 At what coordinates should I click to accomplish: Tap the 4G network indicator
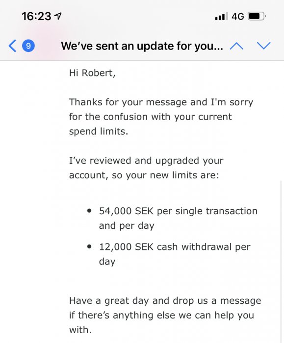tap(238, 16)
